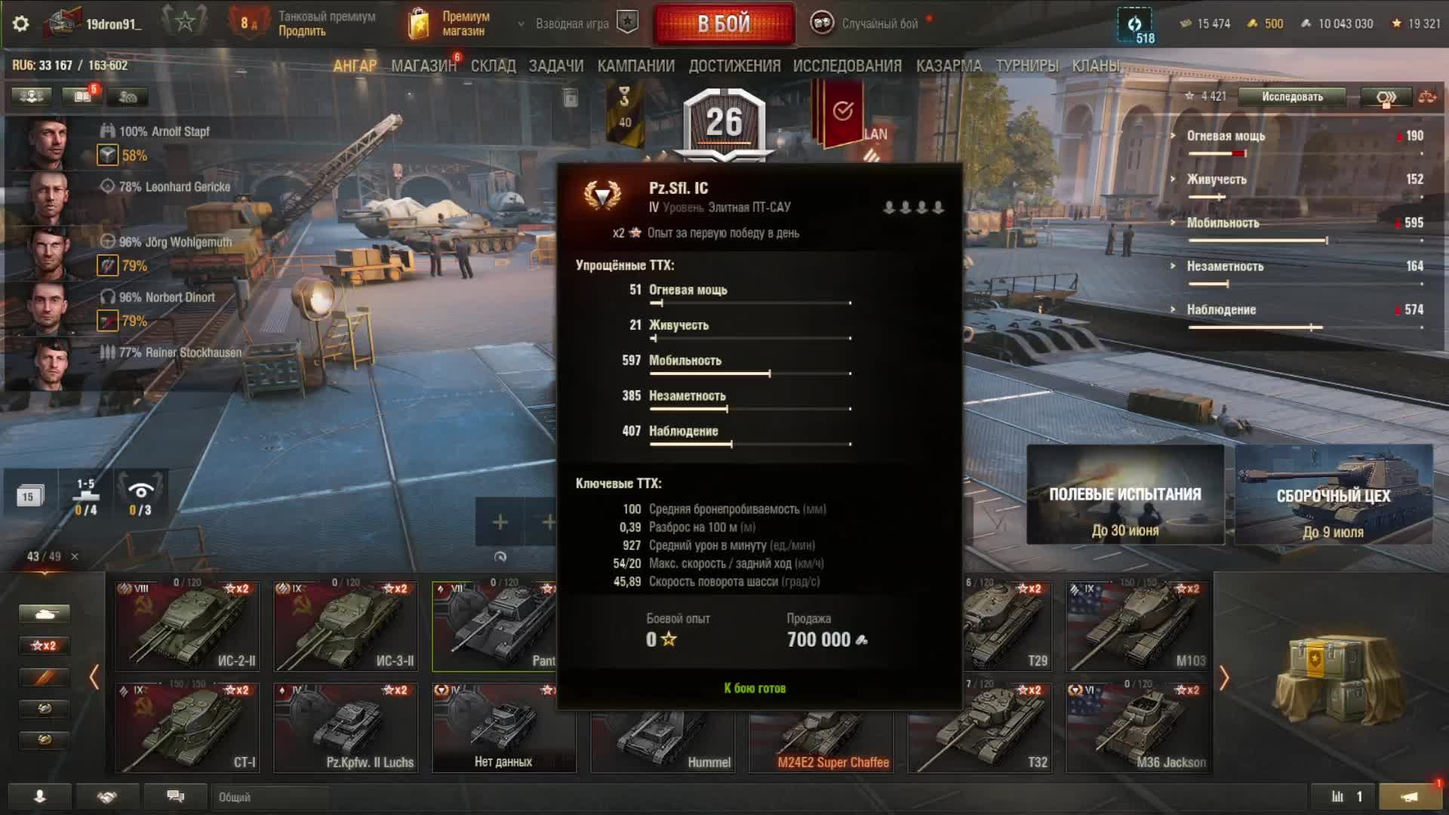Click the В БОЙ battle button
Image resolution: width=1449 pixels, height=815 pixels.
pos(724,23)
